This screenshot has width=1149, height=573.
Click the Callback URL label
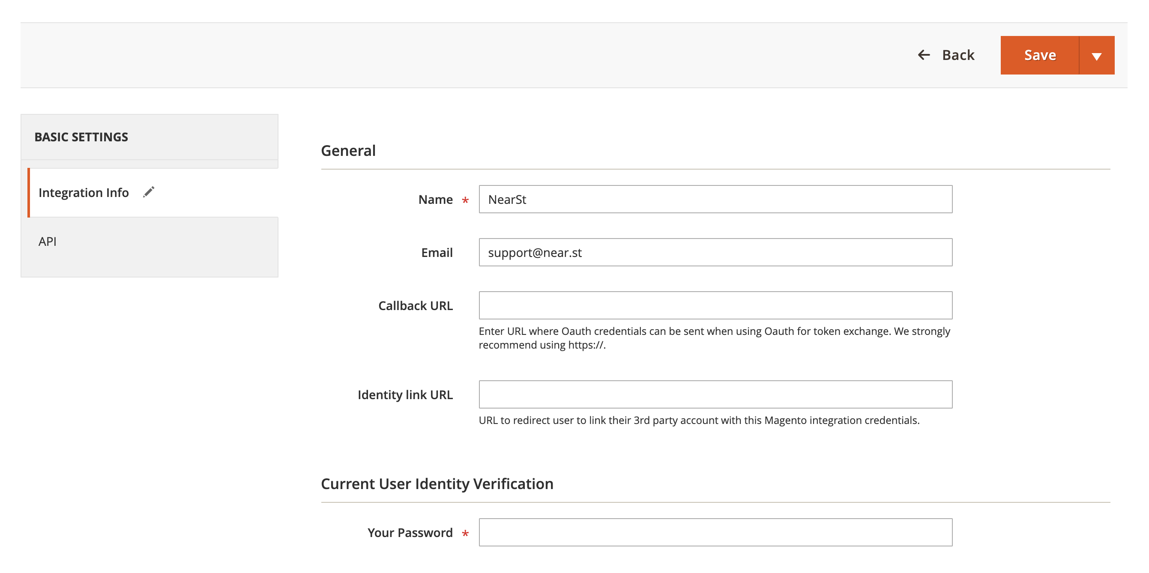415,305
